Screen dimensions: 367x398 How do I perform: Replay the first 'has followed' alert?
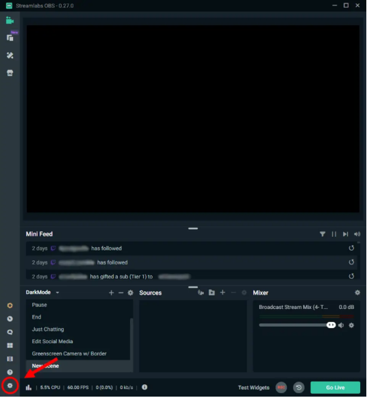[x=351, y=248]
